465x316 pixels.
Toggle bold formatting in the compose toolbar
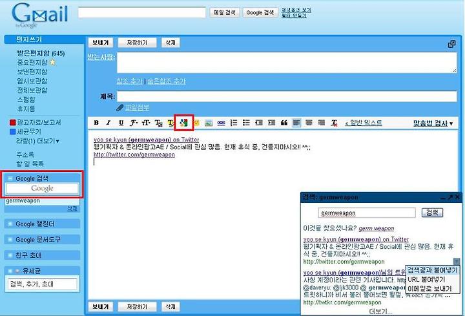click(96, 123)
